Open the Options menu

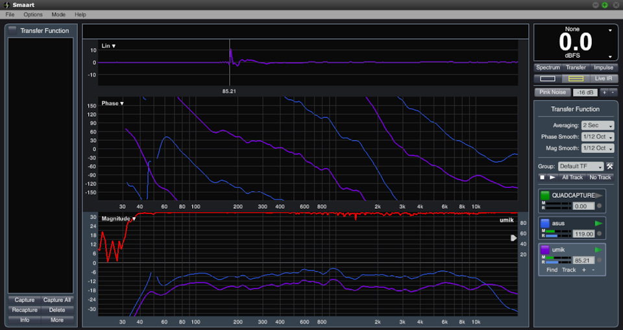coord(33,14)
